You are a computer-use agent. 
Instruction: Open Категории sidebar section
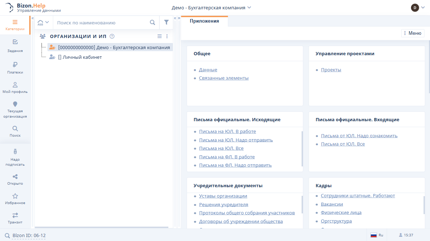pyautogui.click(x=15, y=25)
